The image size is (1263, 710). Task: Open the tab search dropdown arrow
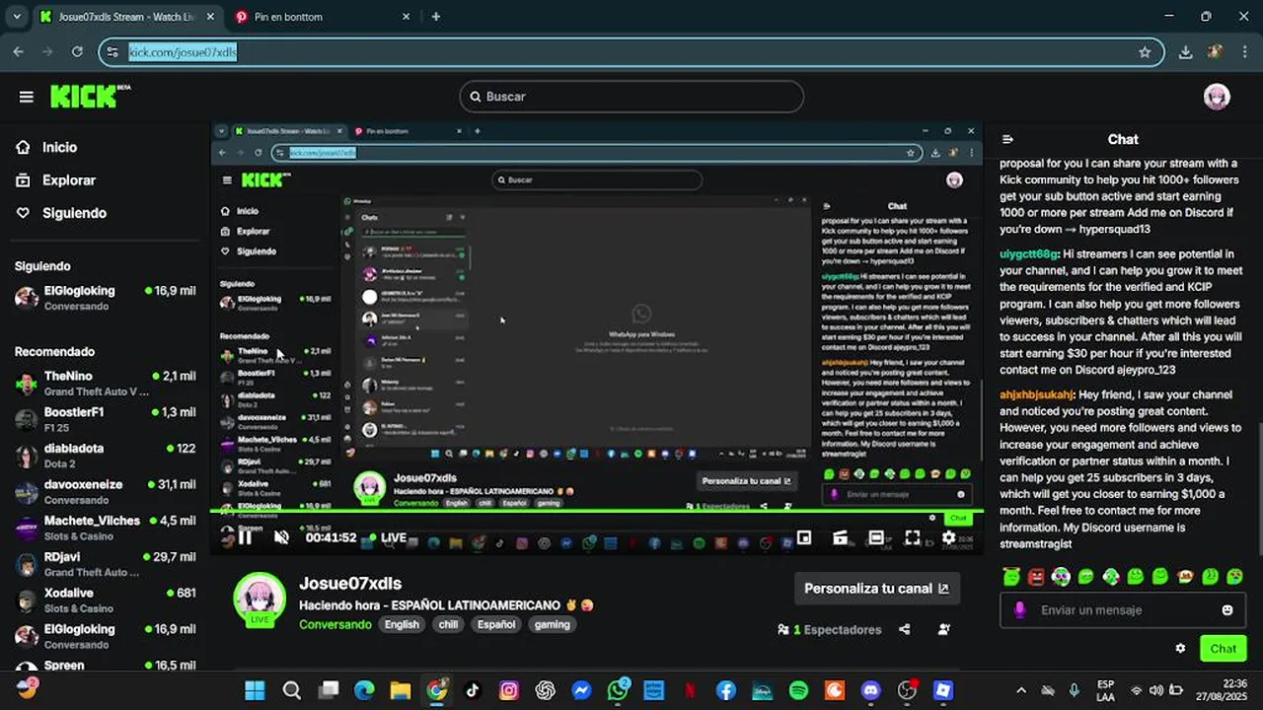click(x=17, y=17)
